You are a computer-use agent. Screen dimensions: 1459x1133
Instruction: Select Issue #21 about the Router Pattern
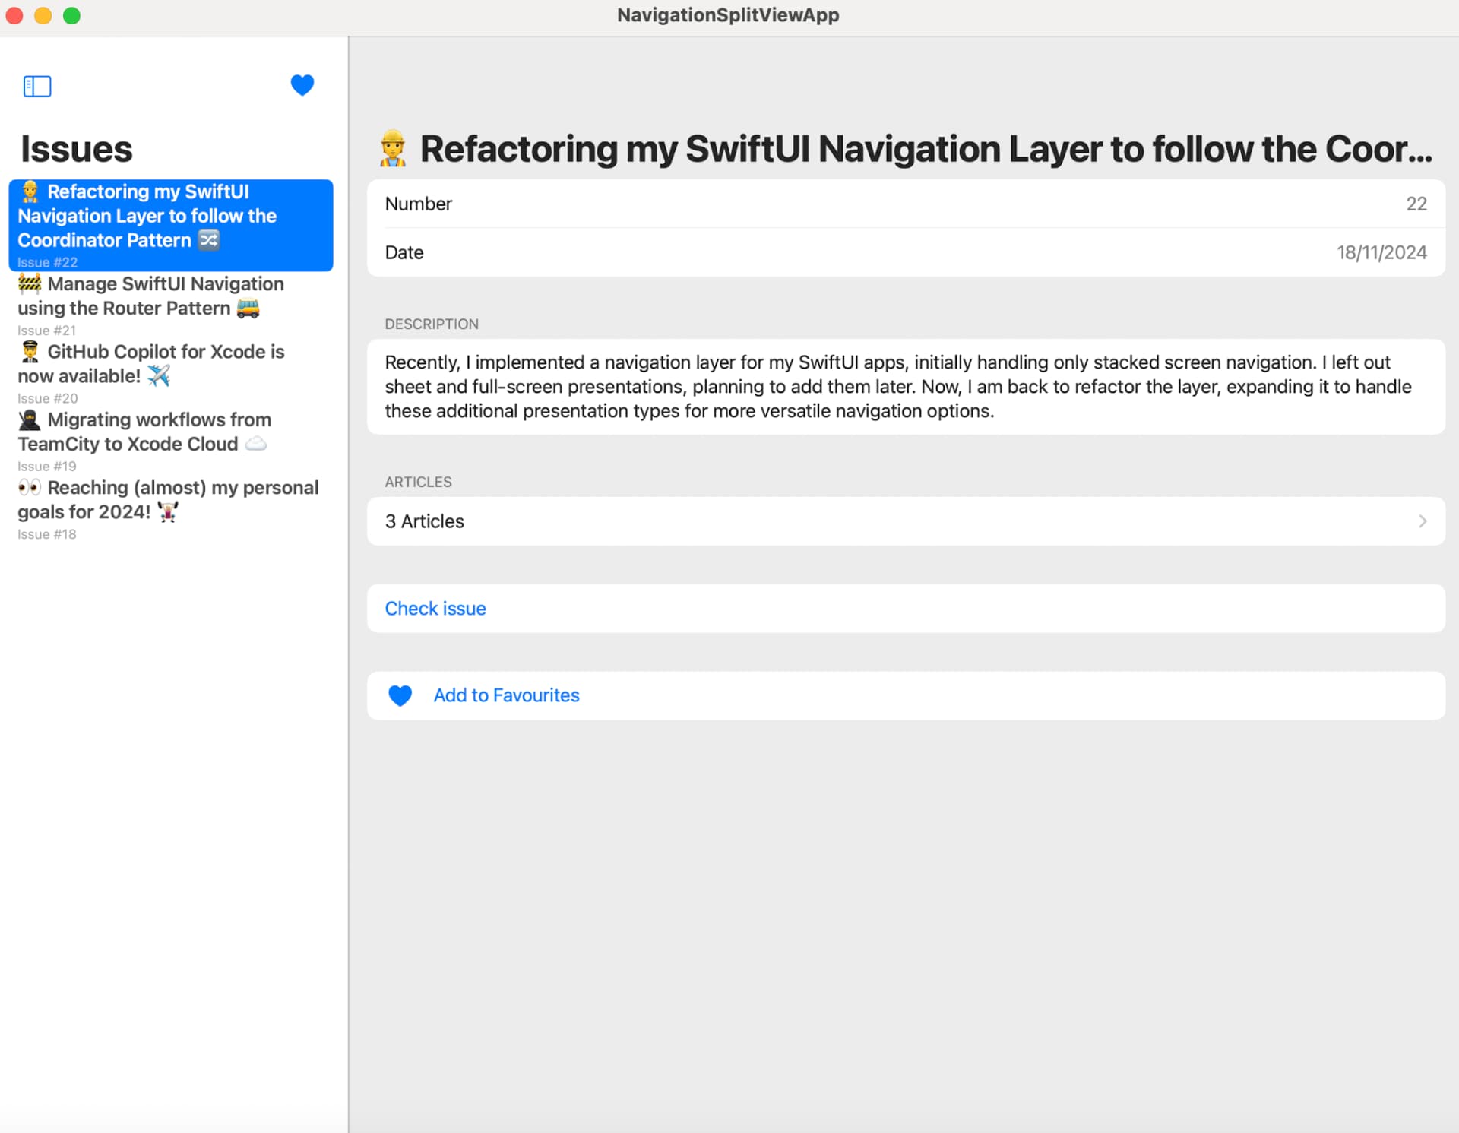tap(152, 296)
